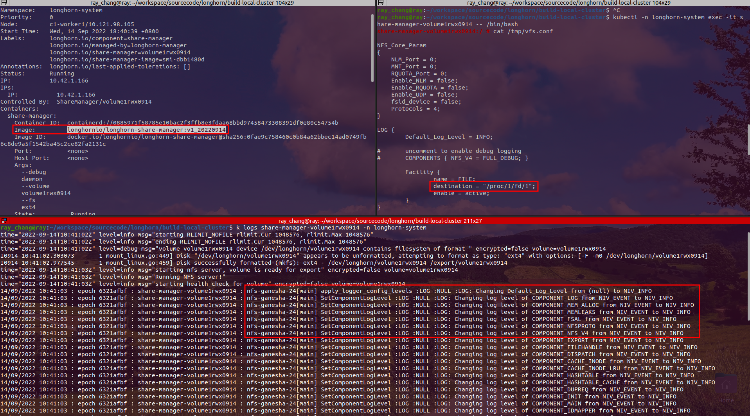Click the group icon of the top-left terminal pane

(x=4, y=3)
